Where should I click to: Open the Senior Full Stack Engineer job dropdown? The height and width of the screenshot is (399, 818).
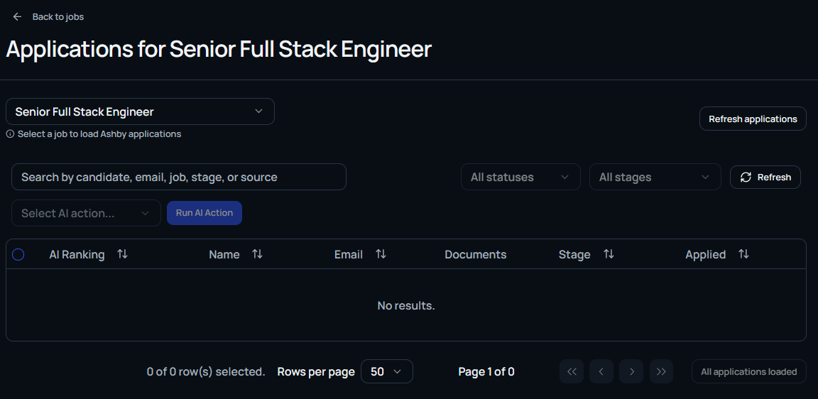point(140,111)
